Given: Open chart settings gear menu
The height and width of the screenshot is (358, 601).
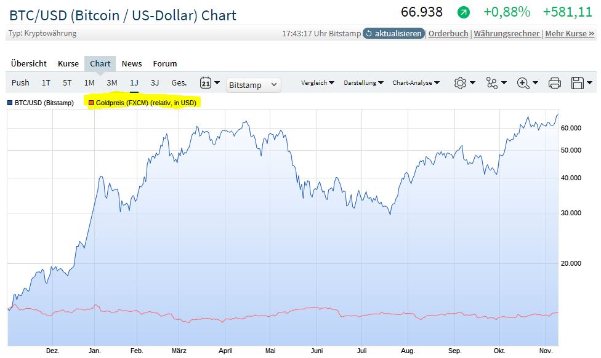Looking at the screenshot, I should 461,83.
